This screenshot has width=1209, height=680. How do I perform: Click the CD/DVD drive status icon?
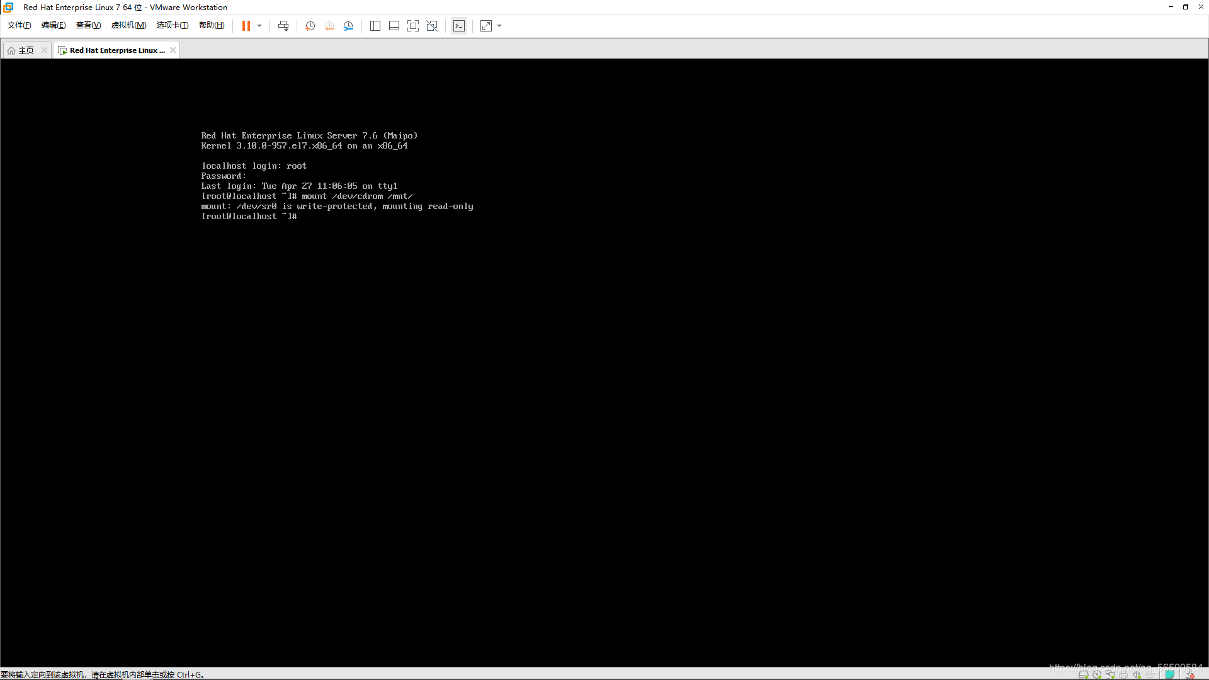coord(1097,674)
